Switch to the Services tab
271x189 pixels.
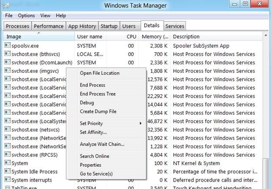[x=175, y=26]
